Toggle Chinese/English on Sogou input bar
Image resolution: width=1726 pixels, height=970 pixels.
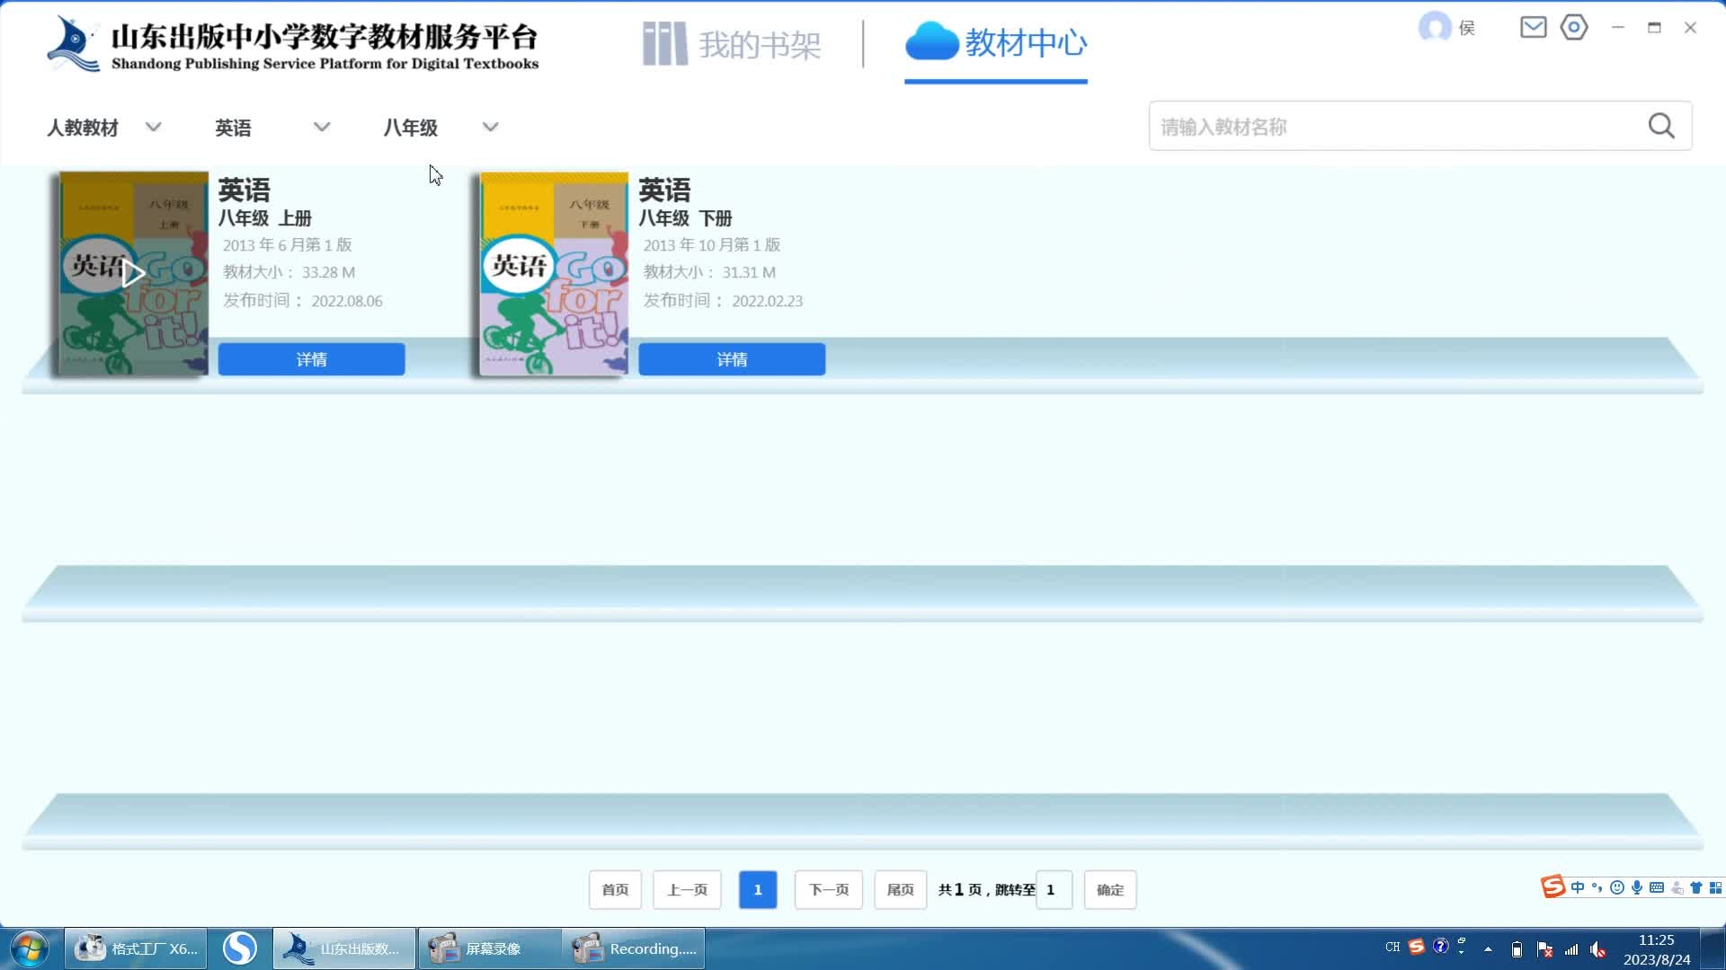[1578, 887]
